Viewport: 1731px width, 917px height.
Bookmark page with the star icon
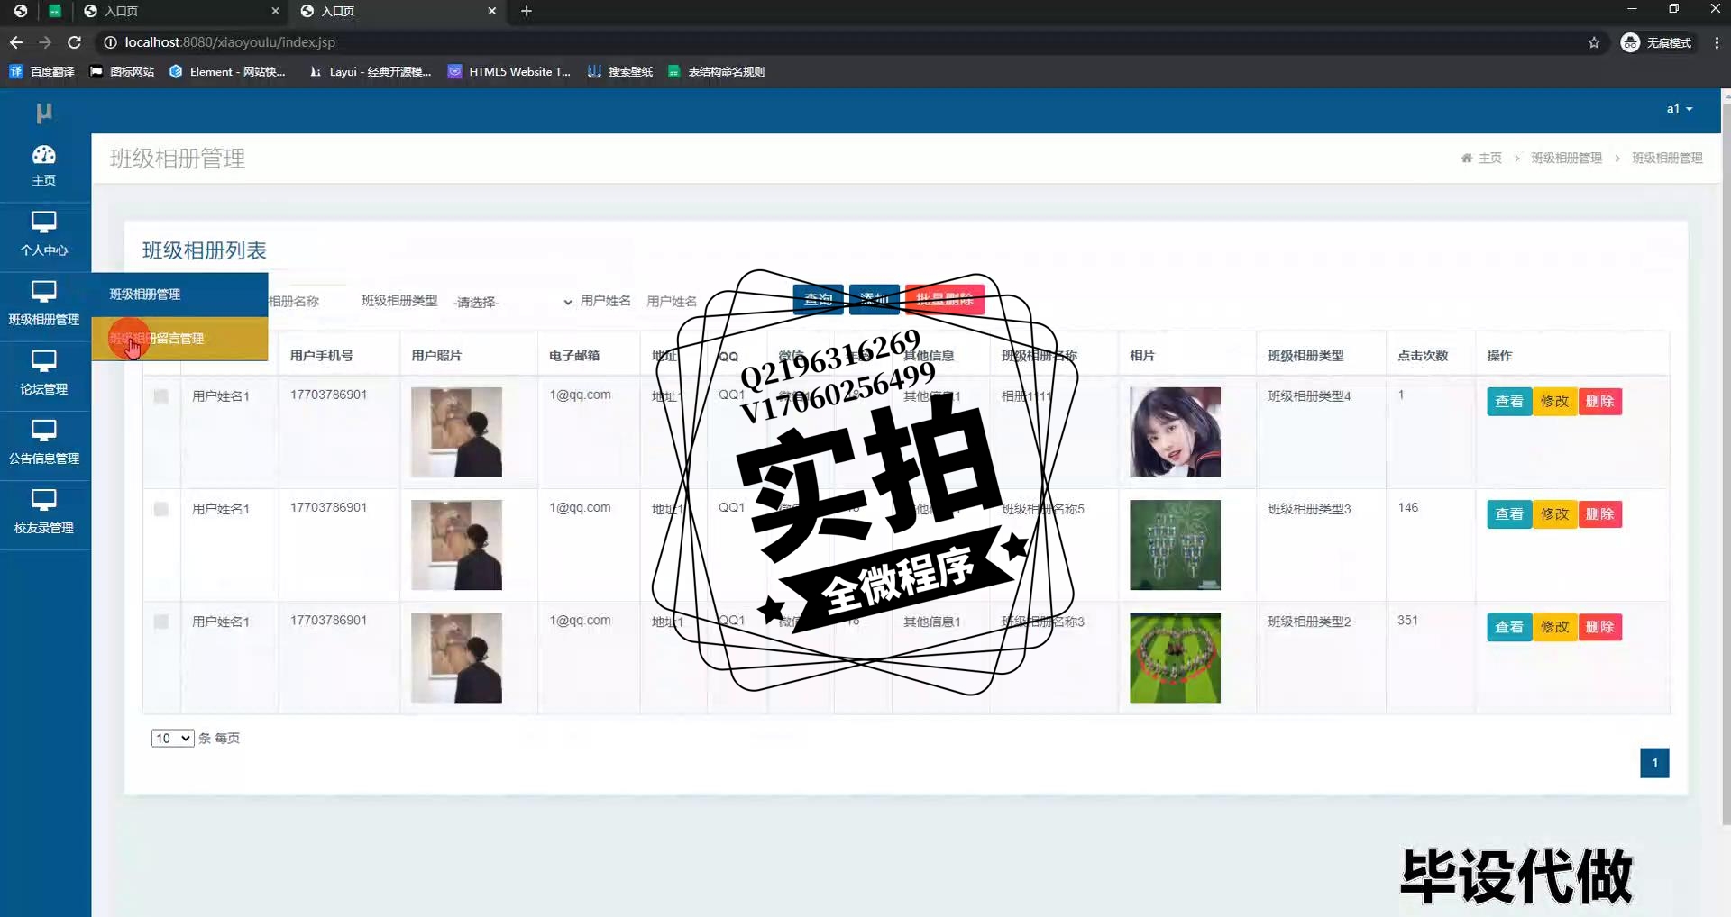pos(1594,42)
